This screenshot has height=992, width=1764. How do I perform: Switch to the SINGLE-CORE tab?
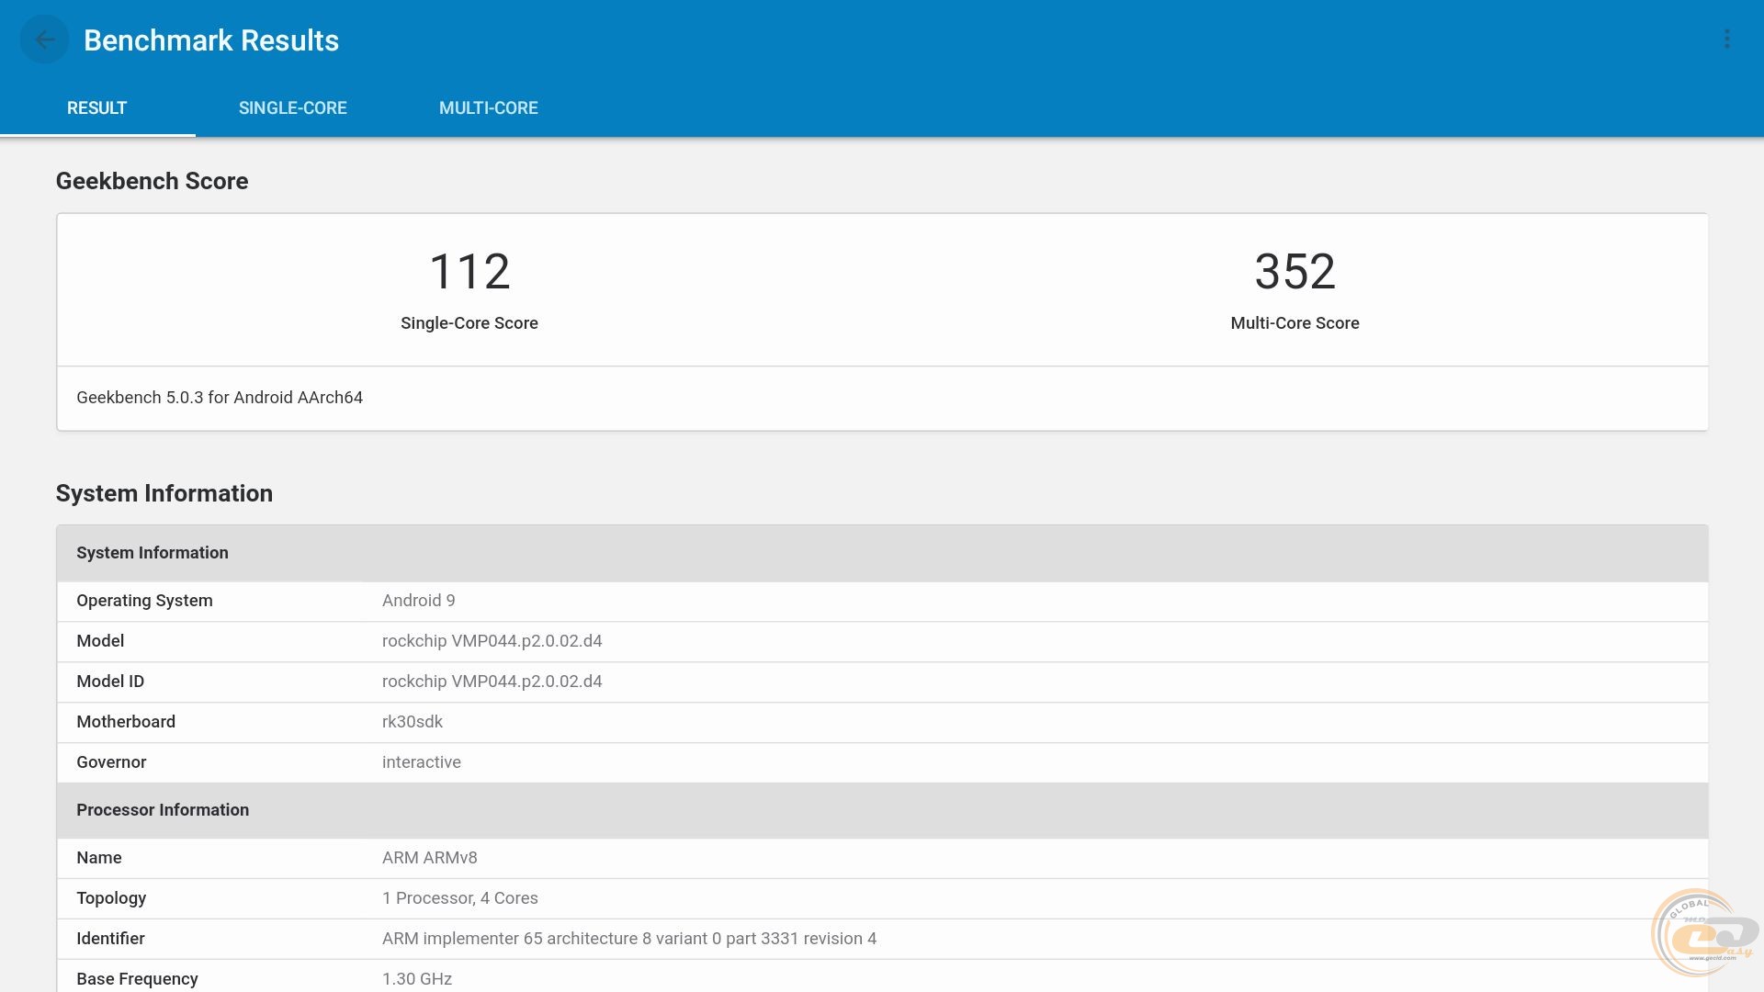click(x=292, y=108)
